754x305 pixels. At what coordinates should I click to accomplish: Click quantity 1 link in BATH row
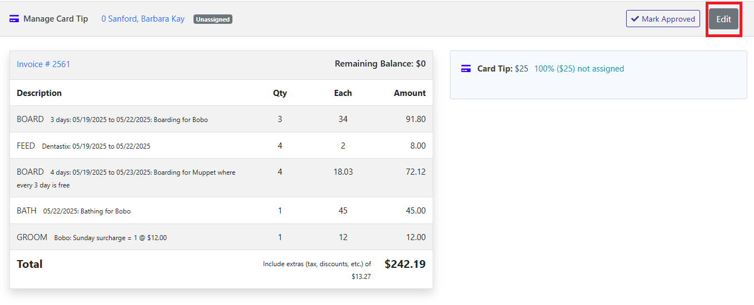pyautogui.click(x=280, y=211)
